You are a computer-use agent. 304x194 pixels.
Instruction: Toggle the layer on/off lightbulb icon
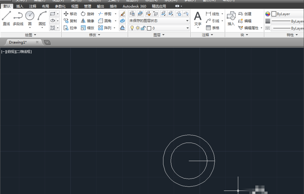132,28
